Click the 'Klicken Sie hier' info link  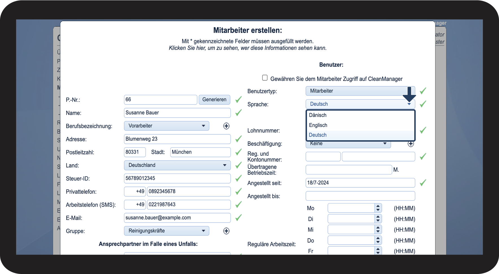(x=247, y=48)
